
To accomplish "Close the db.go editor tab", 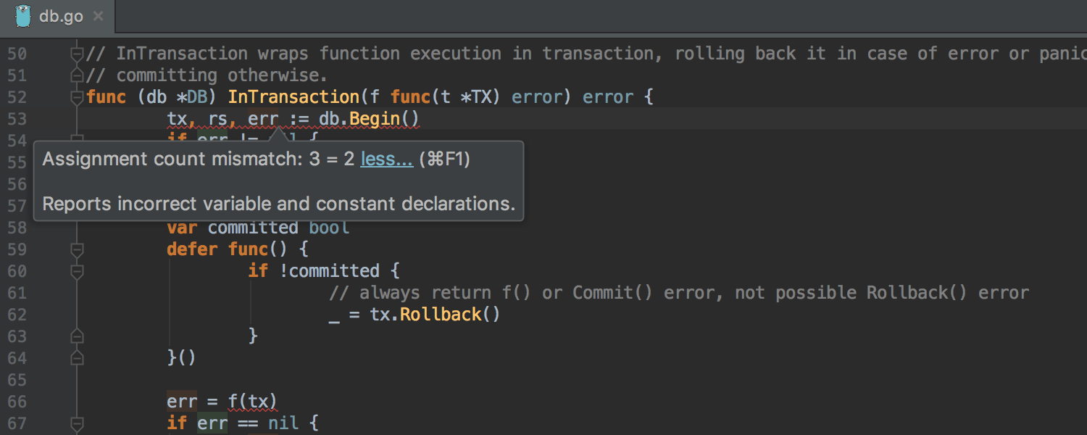I will [x=99, y=16].
